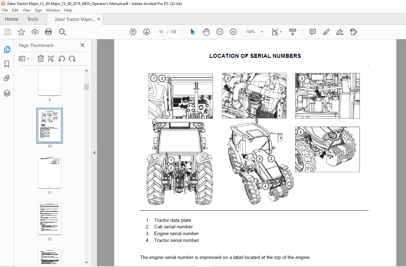Click 'Tractor data plate' list item
The width and height of the screenshot is (406, 267).
point(173,220)
